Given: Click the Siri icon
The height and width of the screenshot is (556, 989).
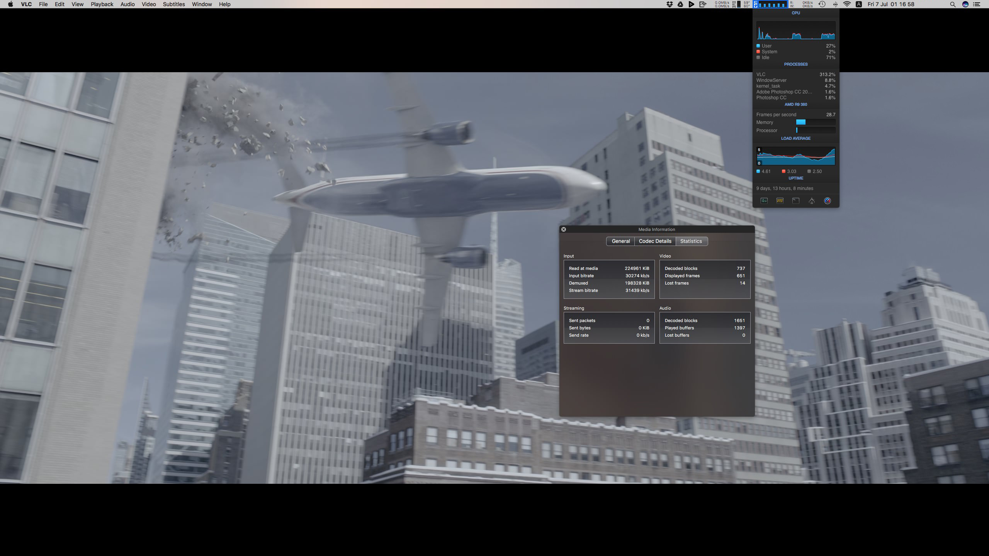Looking at the screenshot, I should tap(965, 4).
